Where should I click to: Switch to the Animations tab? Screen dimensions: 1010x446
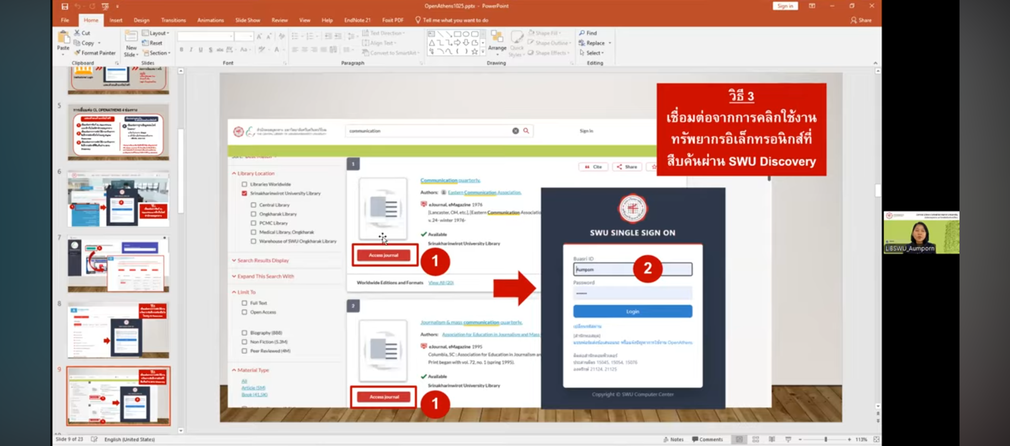tap(210, 20)
